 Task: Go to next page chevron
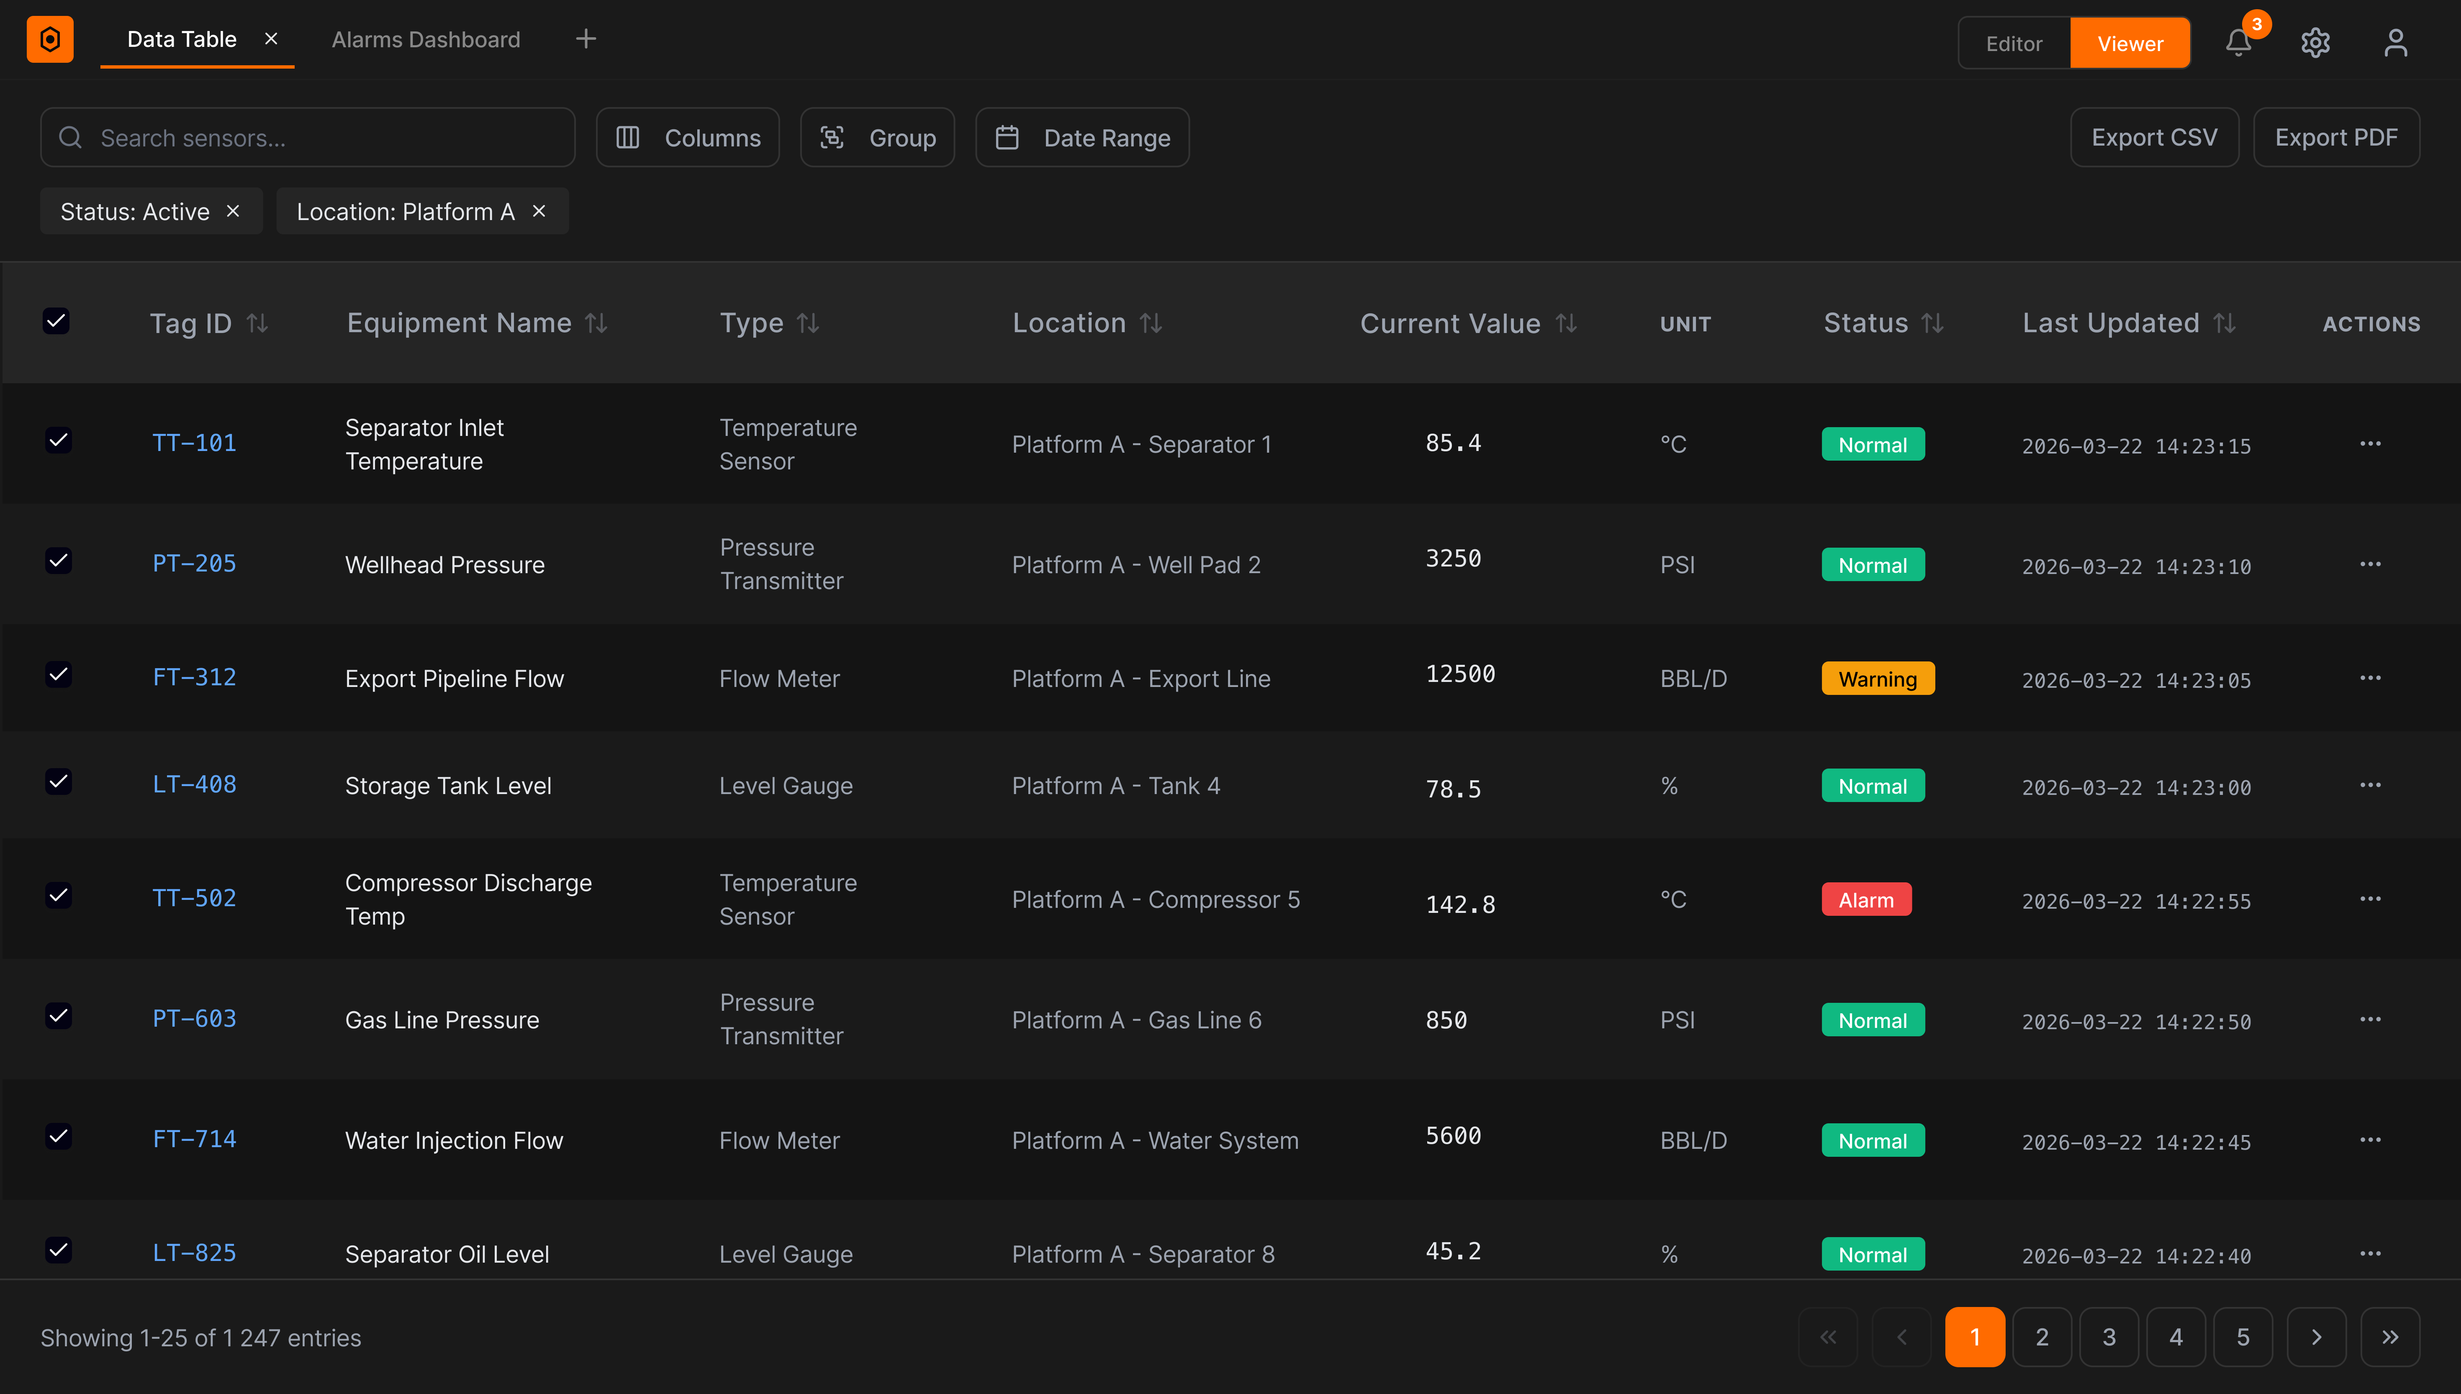coord(2317,1338)
